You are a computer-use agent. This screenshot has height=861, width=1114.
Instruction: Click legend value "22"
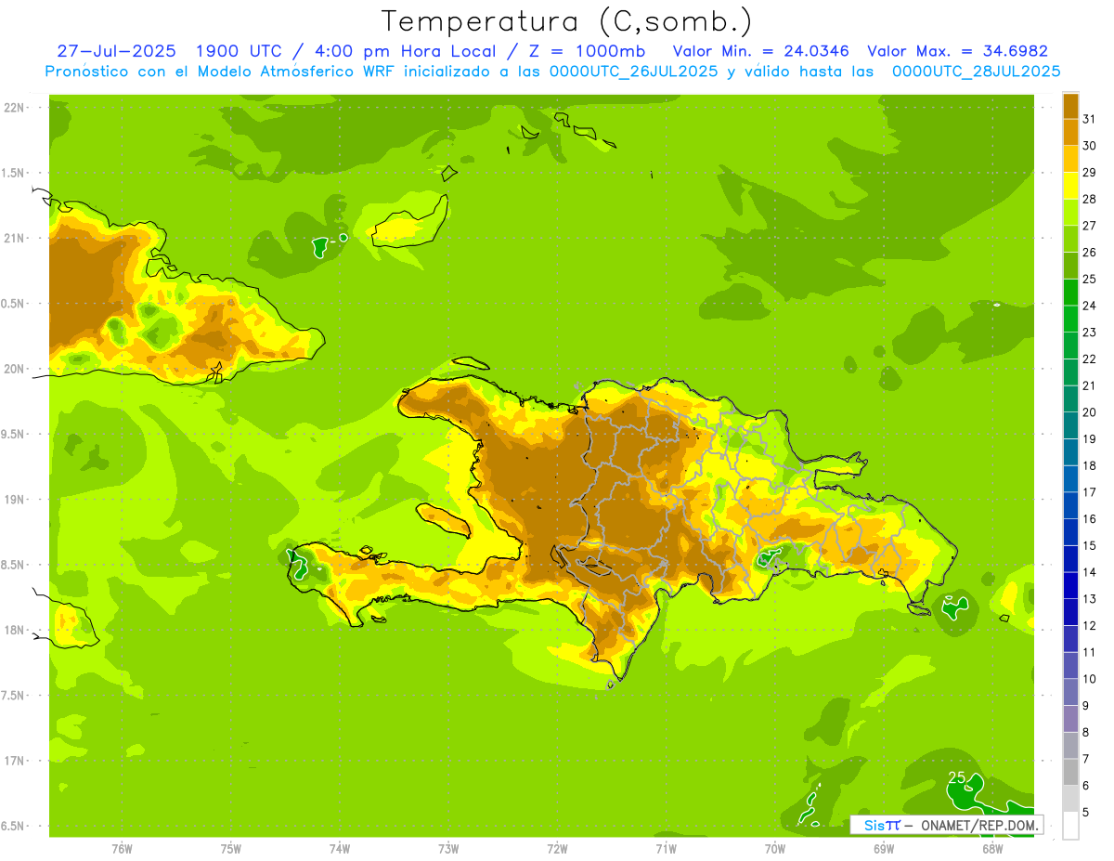1089,359
